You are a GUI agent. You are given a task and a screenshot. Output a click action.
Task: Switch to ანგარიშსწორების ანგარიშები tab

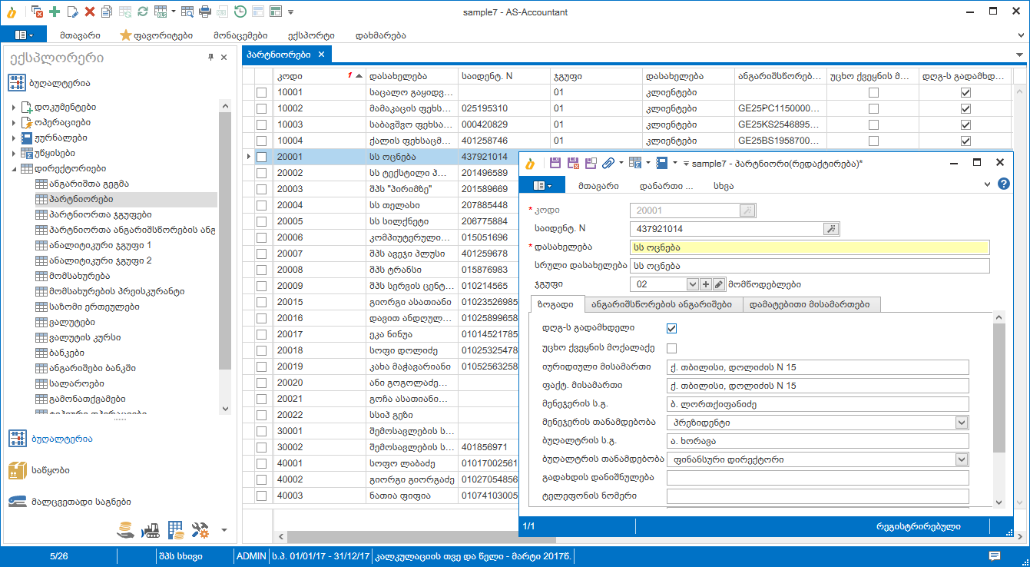pos(664,304)
